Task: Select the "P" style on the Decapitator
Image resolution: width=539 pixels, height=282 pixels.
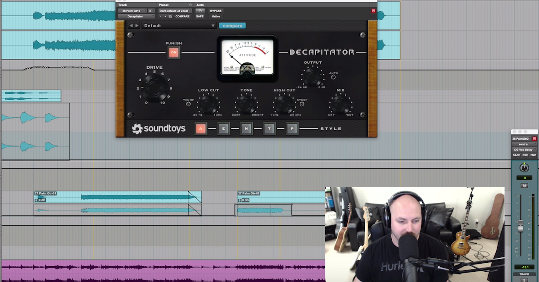Action: (292, 128)
